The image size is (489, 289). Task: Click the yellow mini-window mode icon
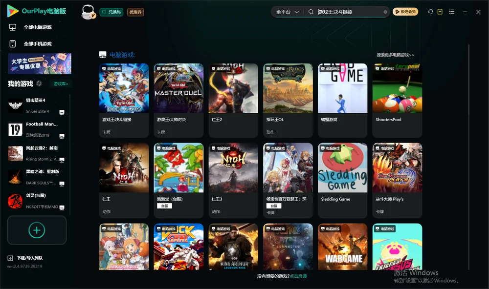440,12
